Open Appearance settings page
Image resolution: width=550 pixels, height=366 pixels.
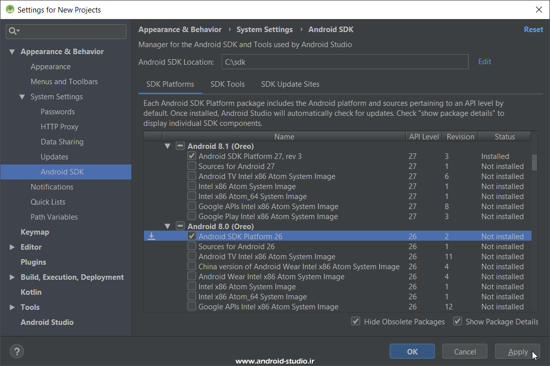(x=51, y=67)
